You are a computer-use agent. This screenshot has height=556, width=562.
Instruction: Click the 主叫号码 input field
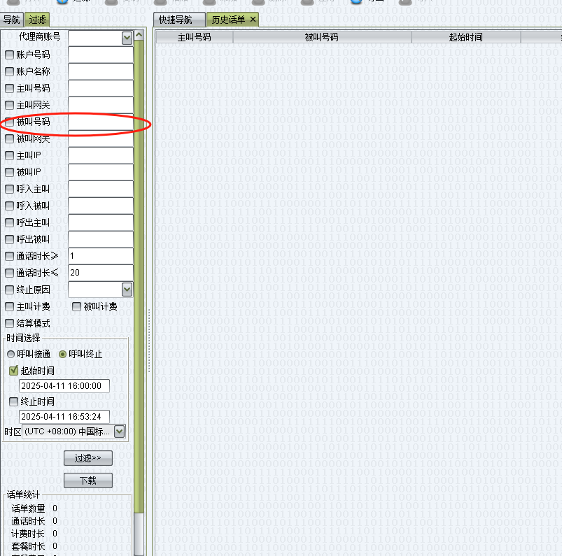100,88
